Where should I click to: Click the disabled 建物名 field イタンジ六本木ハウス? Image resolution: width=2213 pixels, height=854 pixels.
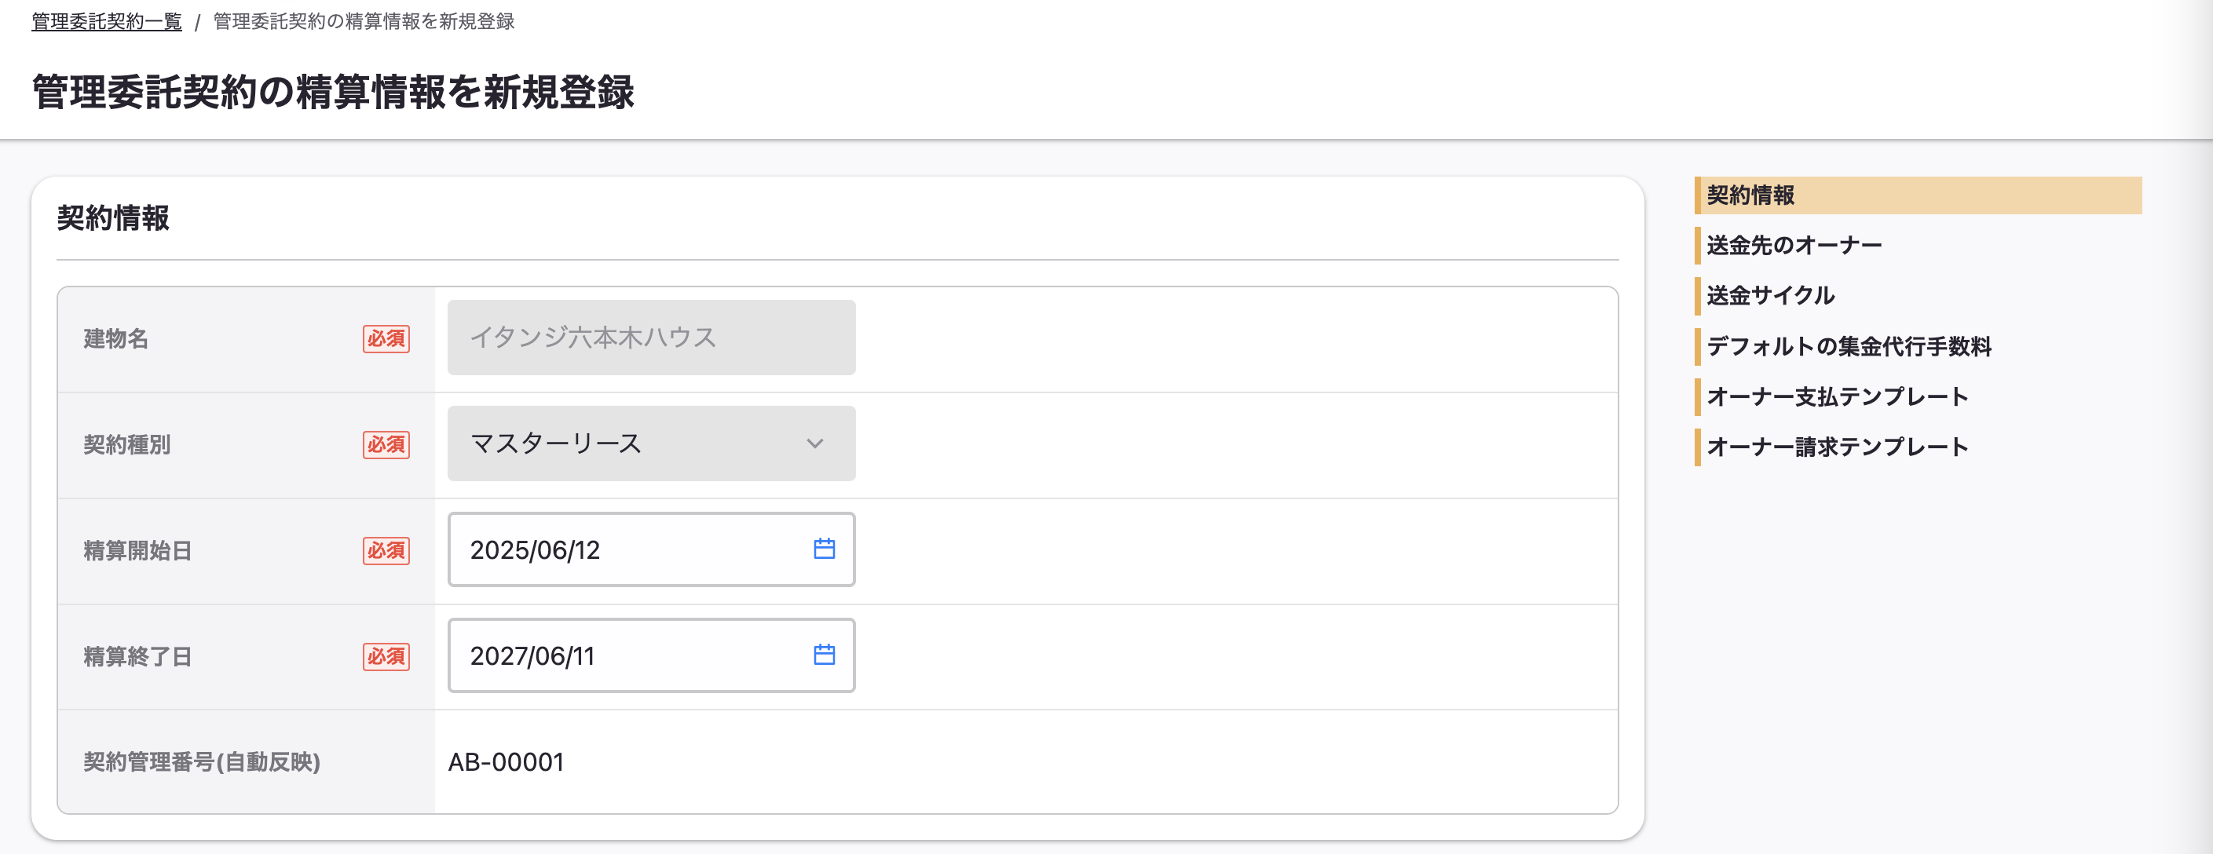651,338
